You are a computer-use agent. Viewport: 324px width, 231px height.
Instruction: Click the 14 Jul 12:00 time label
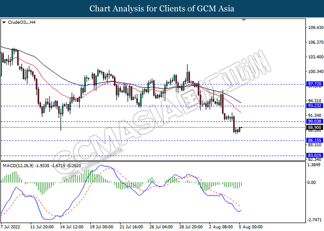72,227
